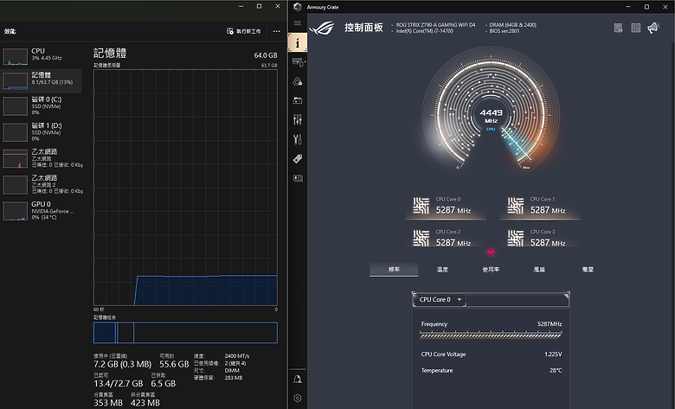Click the 64.0 GB total memory text
Screen dimensions: 675x409
tap(266, 55)
